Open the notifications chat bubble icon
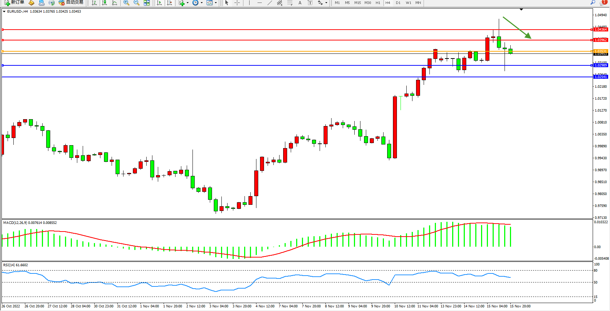The image size is (610, 311). pyautogui.click(x=602, y=3)
